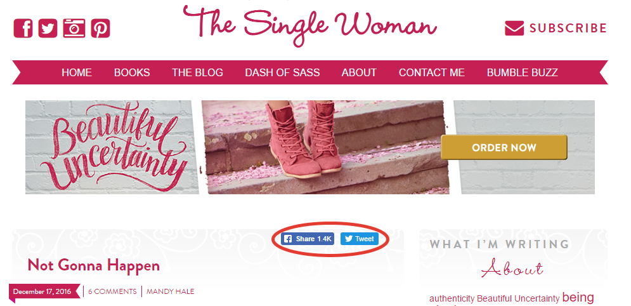This screenshot has height=306, width=631.
Task: Click the MANDY HALE author link
Action: tap(170, 291)
